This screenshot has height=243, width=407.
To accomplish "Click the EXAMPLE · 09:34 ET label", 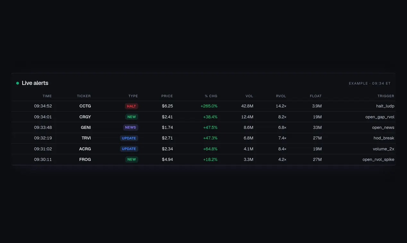I will point(370,83).
